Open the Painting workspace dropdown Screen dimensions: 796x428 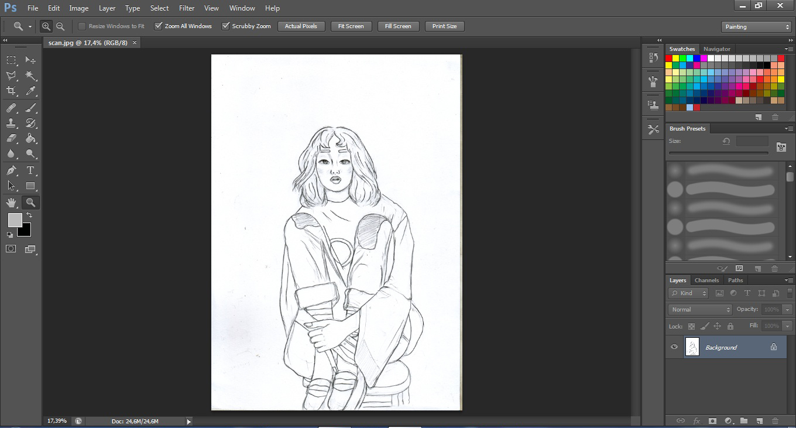pyautogui.click(x=756, y=26)
